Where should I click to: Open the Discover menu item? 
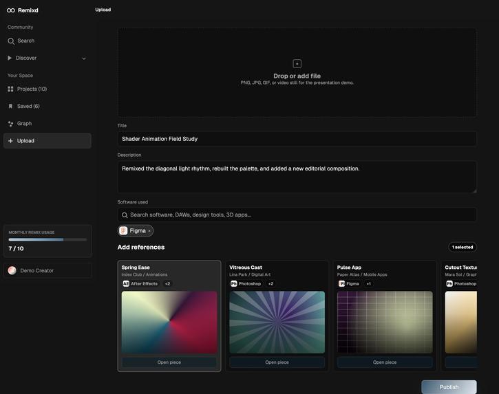pos(47,58)
